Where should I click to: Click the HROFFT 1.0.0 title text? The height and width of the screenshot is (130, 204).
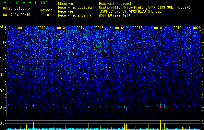pyautogui.click(x=25, y=3)
